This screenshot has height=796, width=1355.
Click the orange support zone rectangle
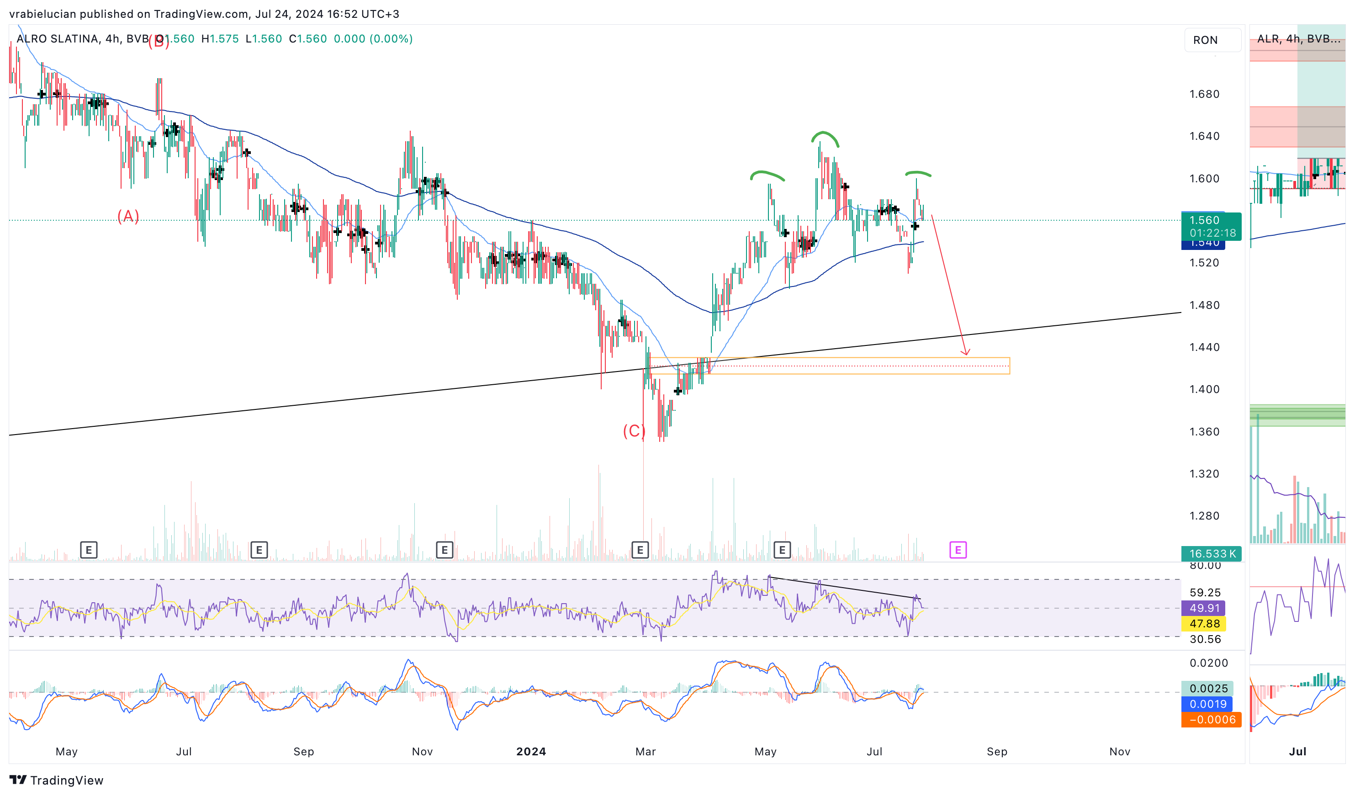(830, 366)
